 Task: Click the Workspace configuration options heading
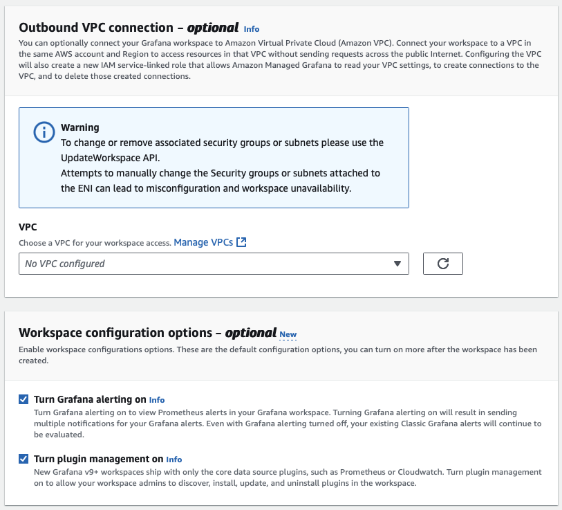pos(147,333)
